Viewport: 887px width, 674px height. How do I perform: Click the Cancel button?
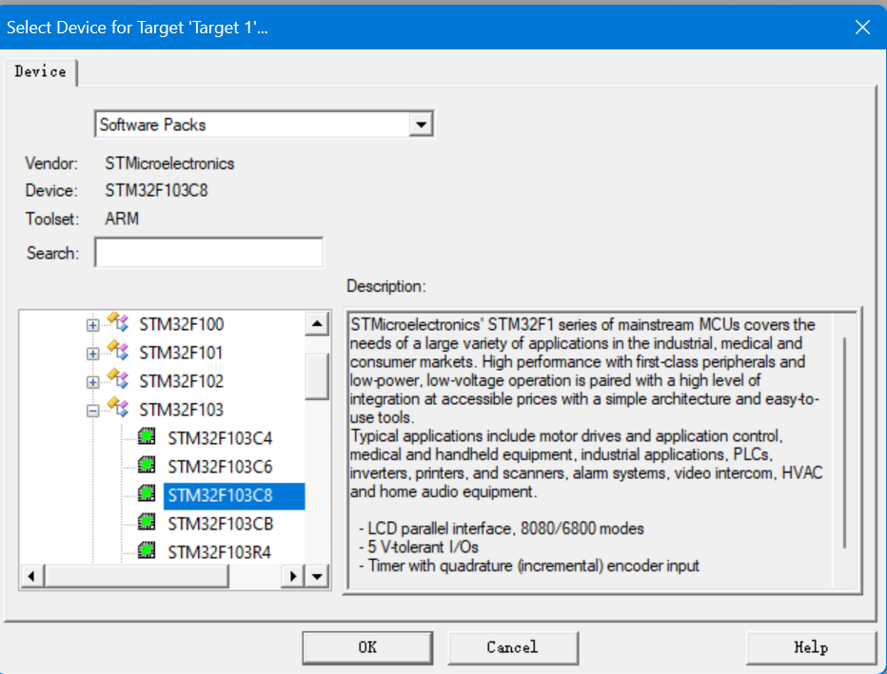[513, 647]
